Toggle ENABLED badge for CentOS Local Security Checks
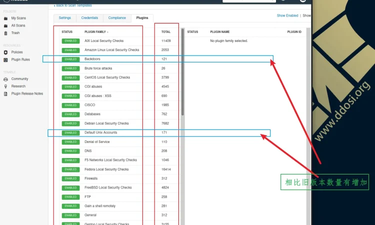Viewport: 375px width, 225px height. (70, 77)
